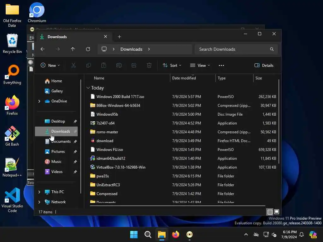
Task: Sort by Type column header
Action: 222,78
